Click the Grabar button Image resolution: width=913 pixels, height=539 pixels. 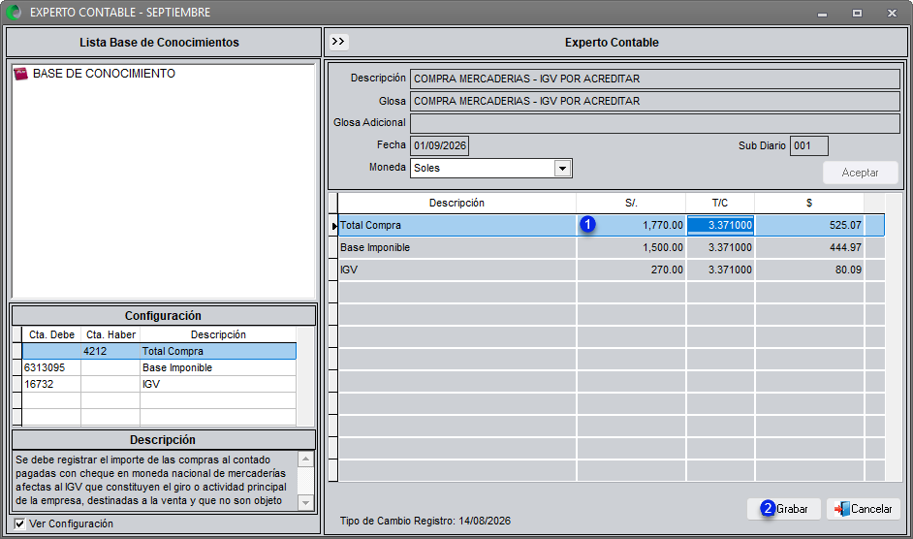tap(784, 509)
